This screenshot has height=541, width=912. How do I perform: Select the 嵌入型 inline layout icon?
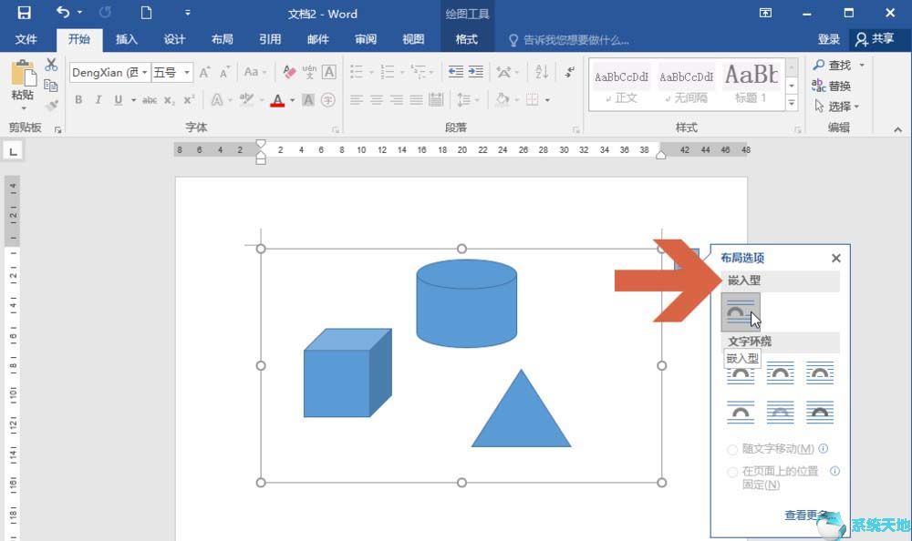(741, 311)
